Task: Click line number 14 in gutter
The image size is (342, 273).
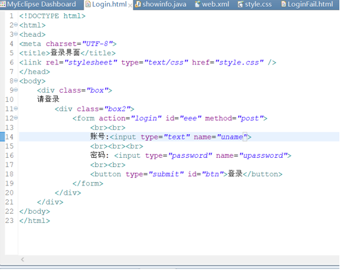Action: tap(9, 137)
